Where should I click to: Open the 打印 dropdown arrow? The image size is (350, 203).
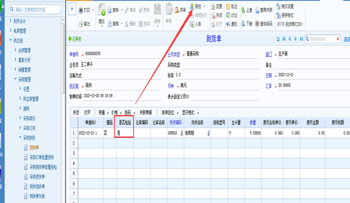tap(93, 10)
